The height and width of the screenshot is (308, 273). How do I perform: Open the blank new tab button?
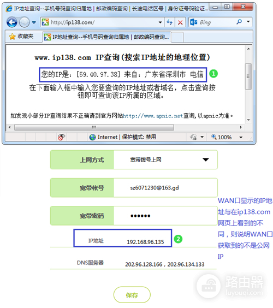(x=177, y=37)
